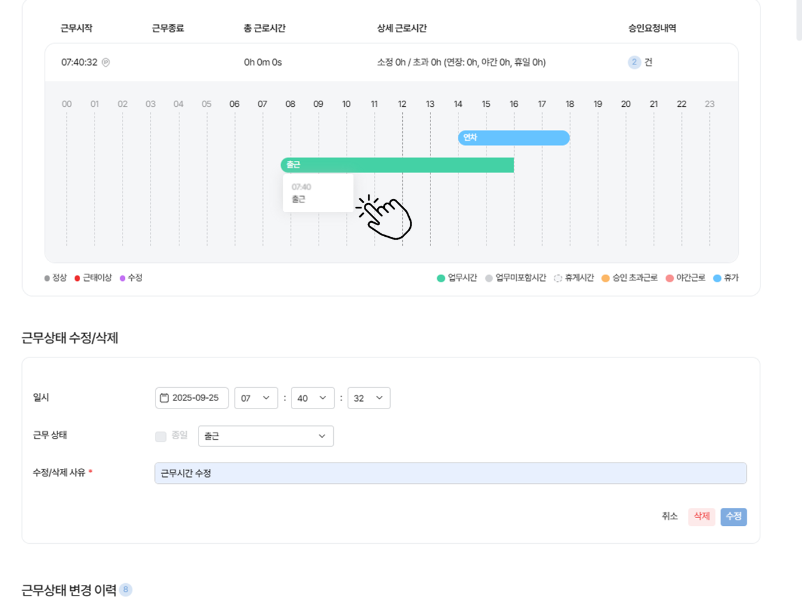The width and height of the screenshot is (805, 607).
Task: Select the green 출근 bar on the timeline
Action: [398, 165]
